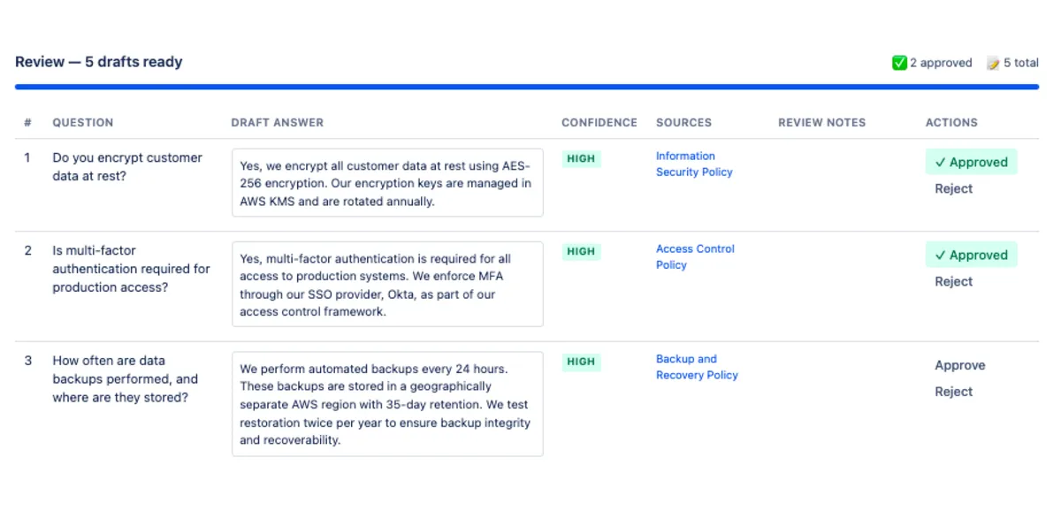
Task: Click the blue review progress bar
Action: coord(527,87)
